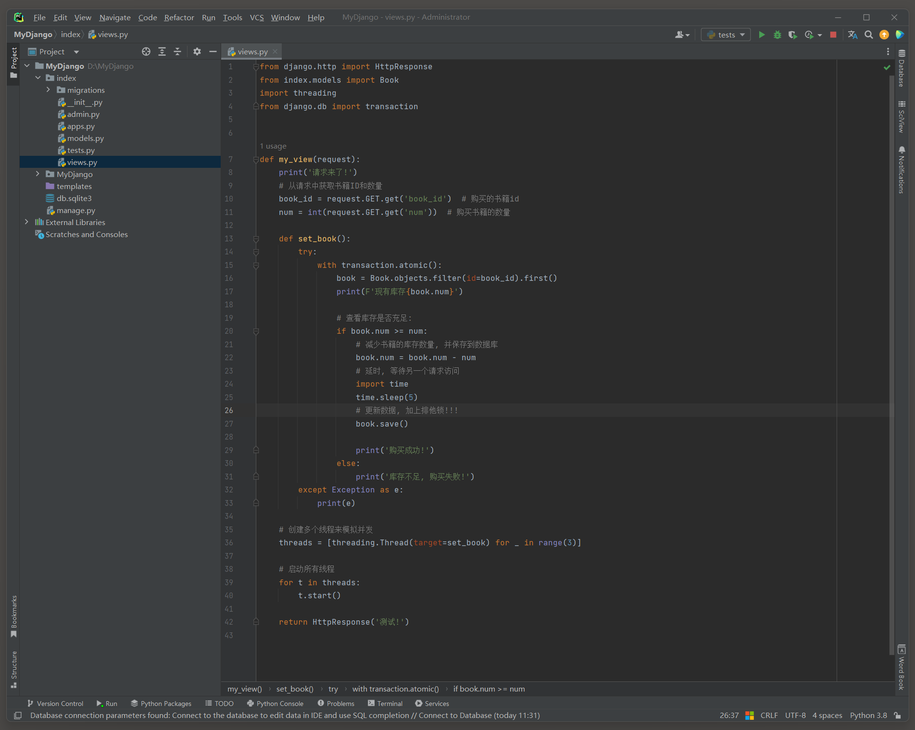The height and width of the screenshot is (730, 915).
Task: Select manage.py in project tree
Action: click(75, 210)
